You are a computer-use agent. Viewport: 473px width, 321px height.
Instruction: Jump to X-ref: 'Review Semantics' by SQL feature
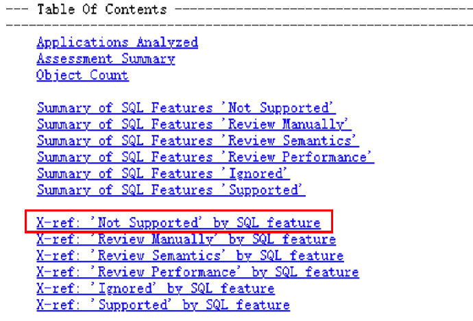pos(190,256)
